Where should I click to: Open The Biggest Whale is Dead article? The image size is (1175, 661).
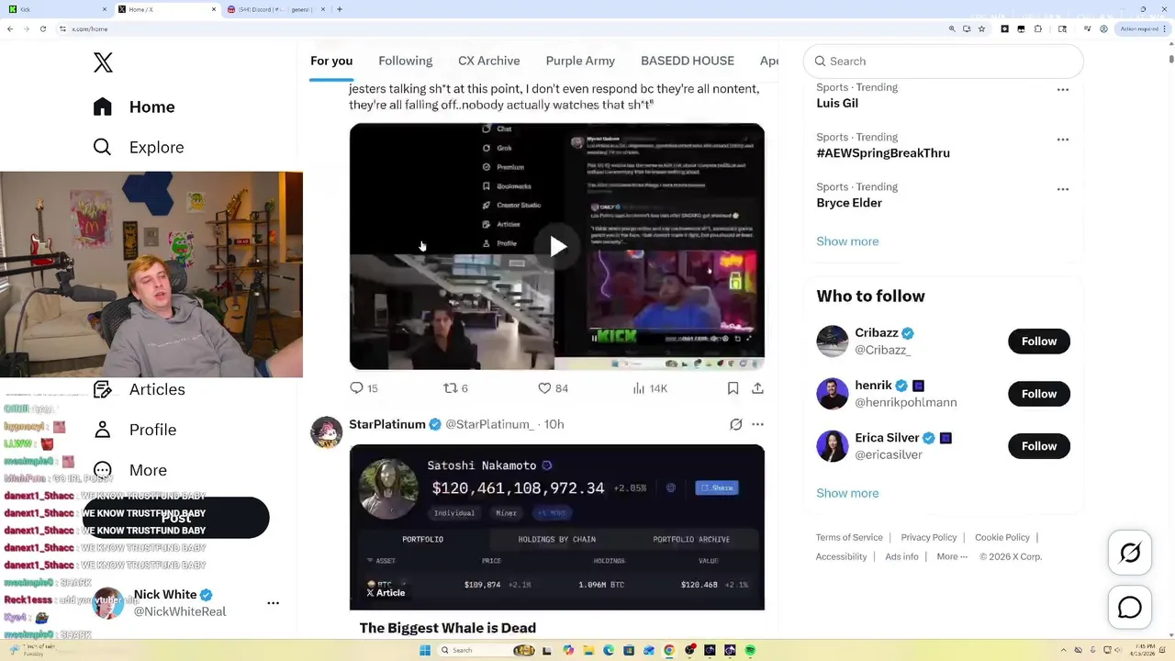click(x=448, y=628)
